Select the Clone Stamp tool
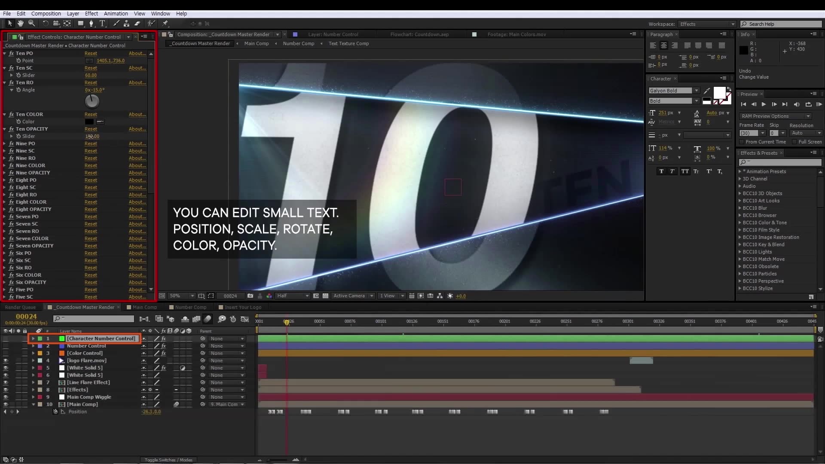This screenshot has height=464, width=825. 126,23
